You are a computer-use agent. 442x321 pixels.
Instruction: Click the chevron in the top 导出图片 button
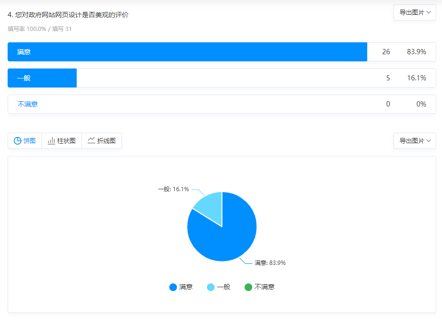429,12
